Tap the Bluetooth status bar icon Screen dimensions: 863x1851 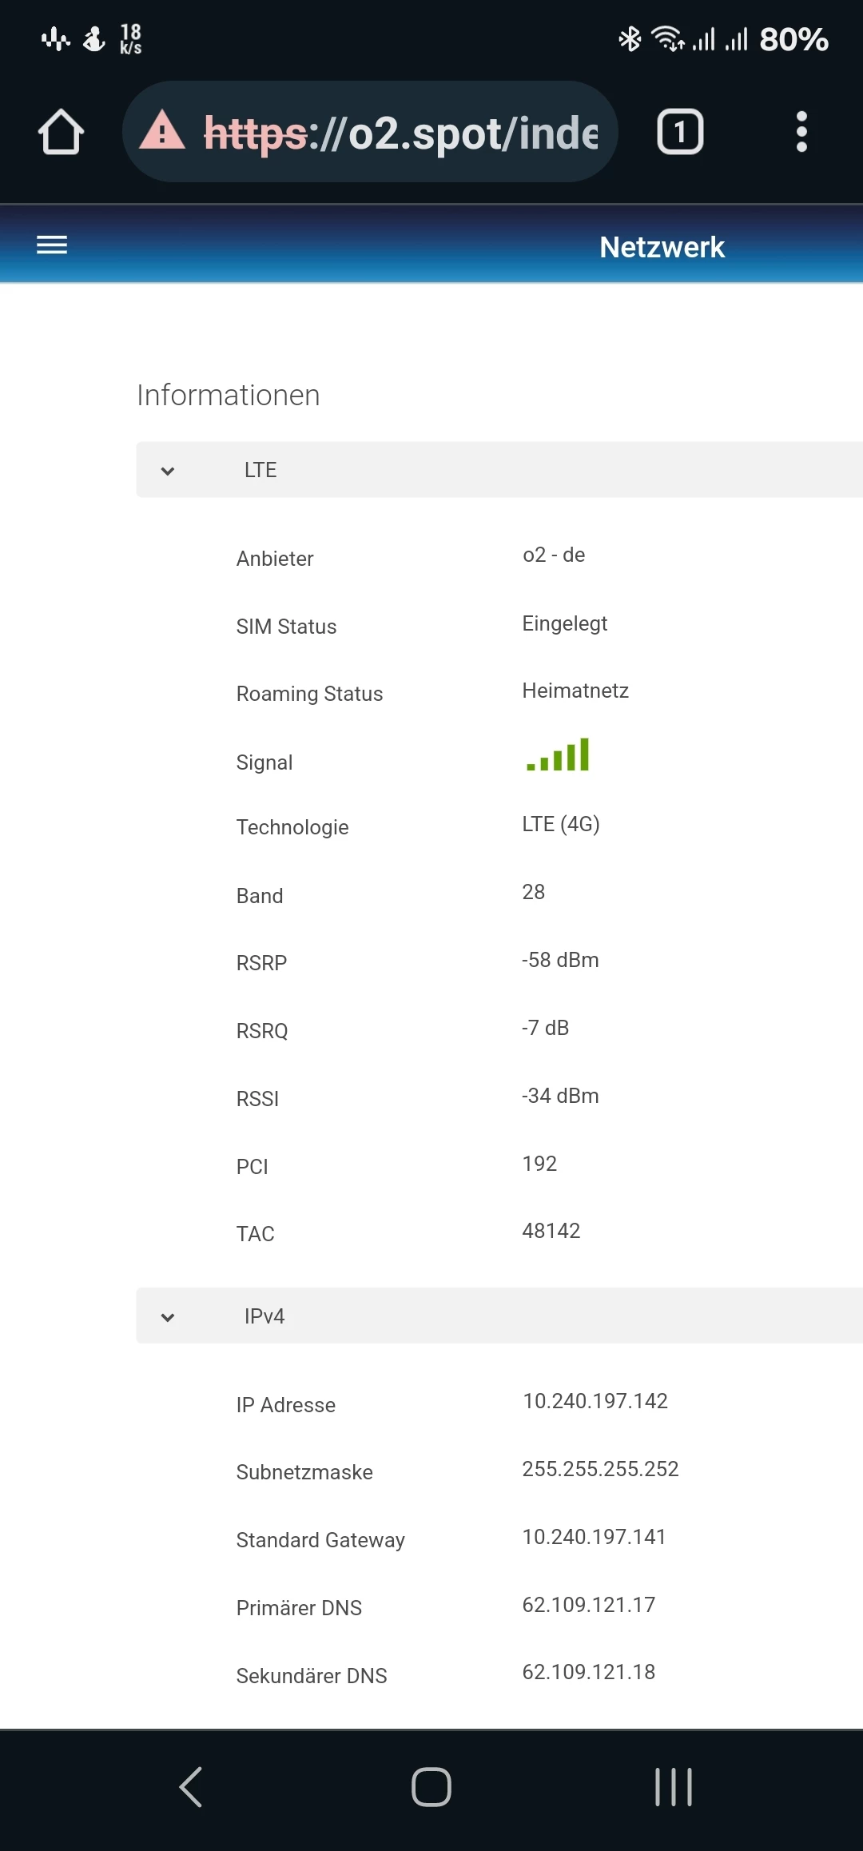pyautogui.click(x=630, y=38)
